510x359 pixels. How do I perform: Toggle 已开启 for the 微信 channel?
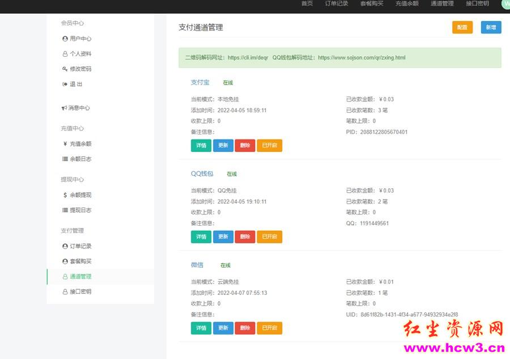click(270, 328)
